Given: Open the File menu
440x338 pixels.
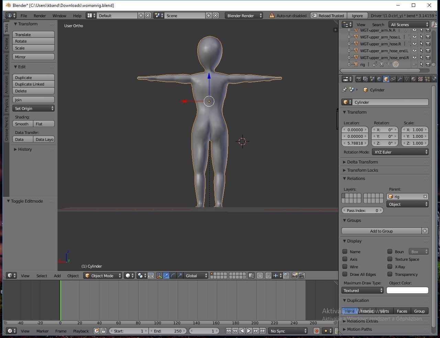Looking at the screenshot, I should click(24, 15).
